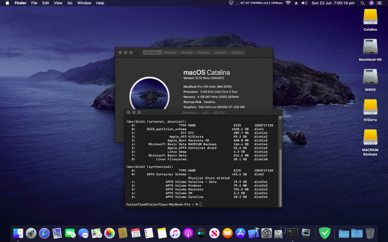Viewport: 388px width, 242px height.
Task: Switch to the Service tab
Action: pyautogui.click(x=237, y=52)
